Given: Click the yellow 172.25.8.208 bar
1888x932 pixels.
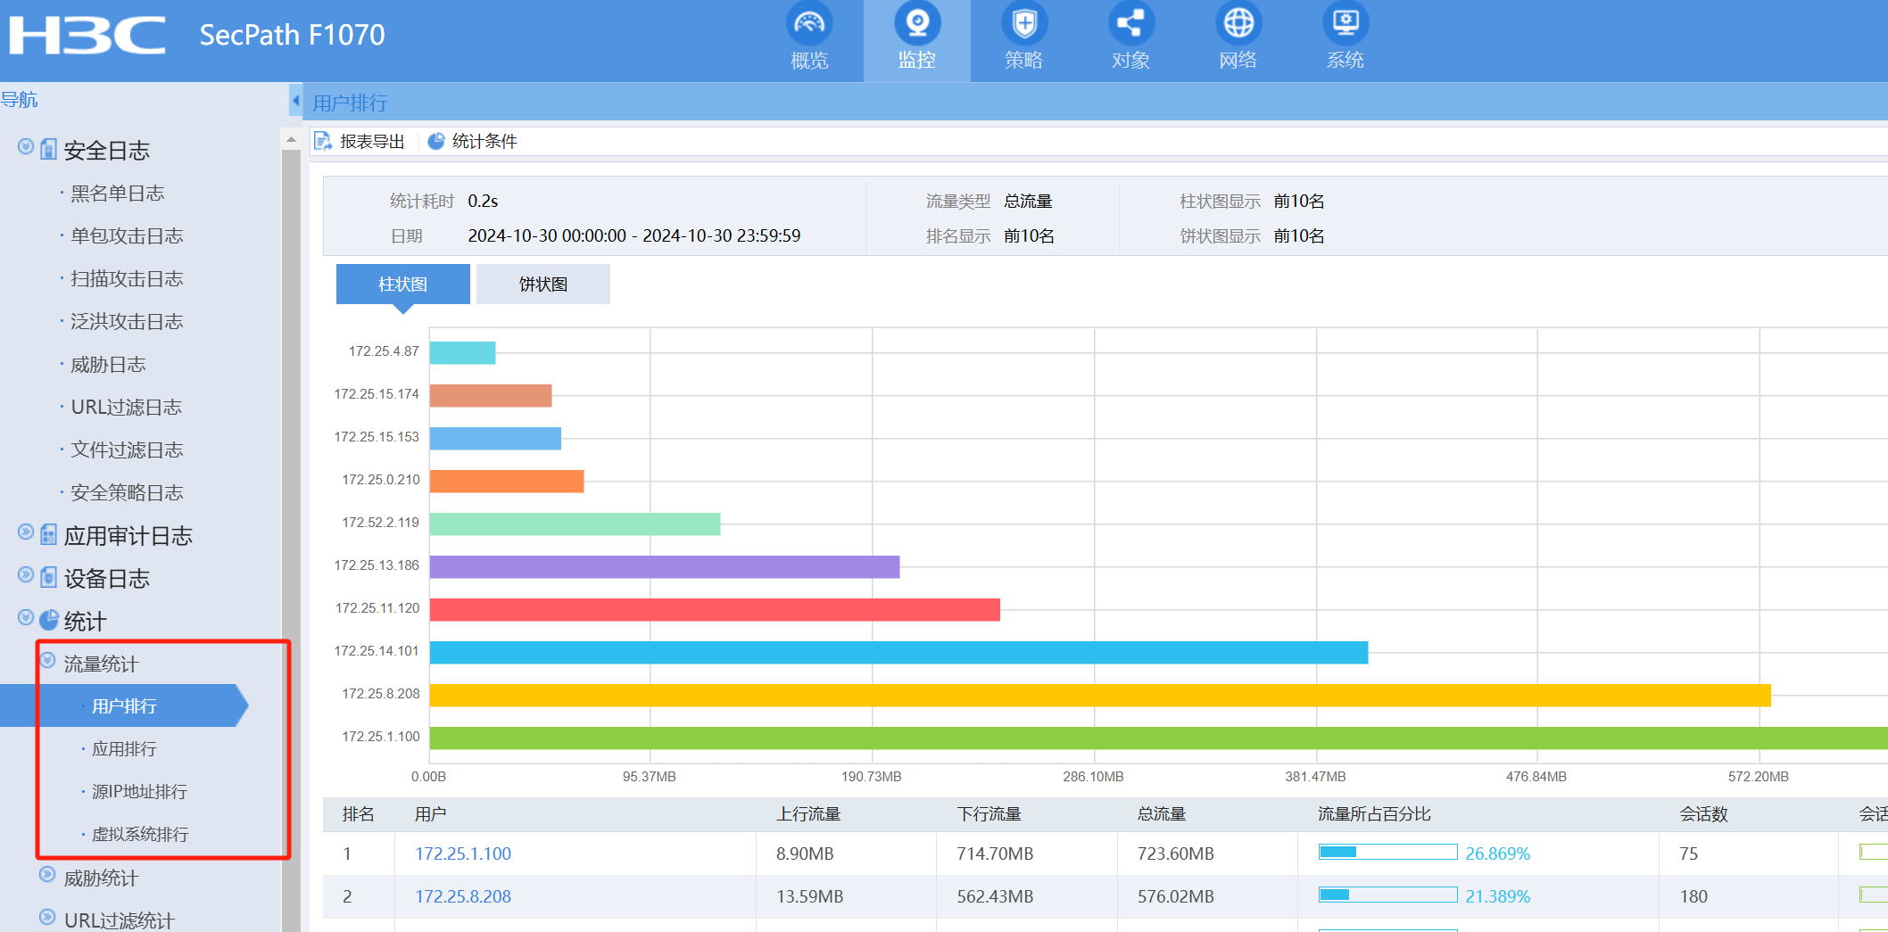Looking at the screenshot, I should pos(1099,696).
